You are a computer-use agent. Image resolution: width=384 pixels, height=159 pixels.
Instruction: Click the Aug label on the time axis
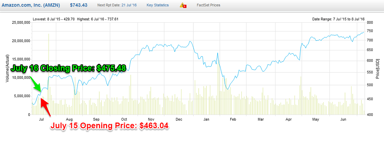click(x=69, y=119)
